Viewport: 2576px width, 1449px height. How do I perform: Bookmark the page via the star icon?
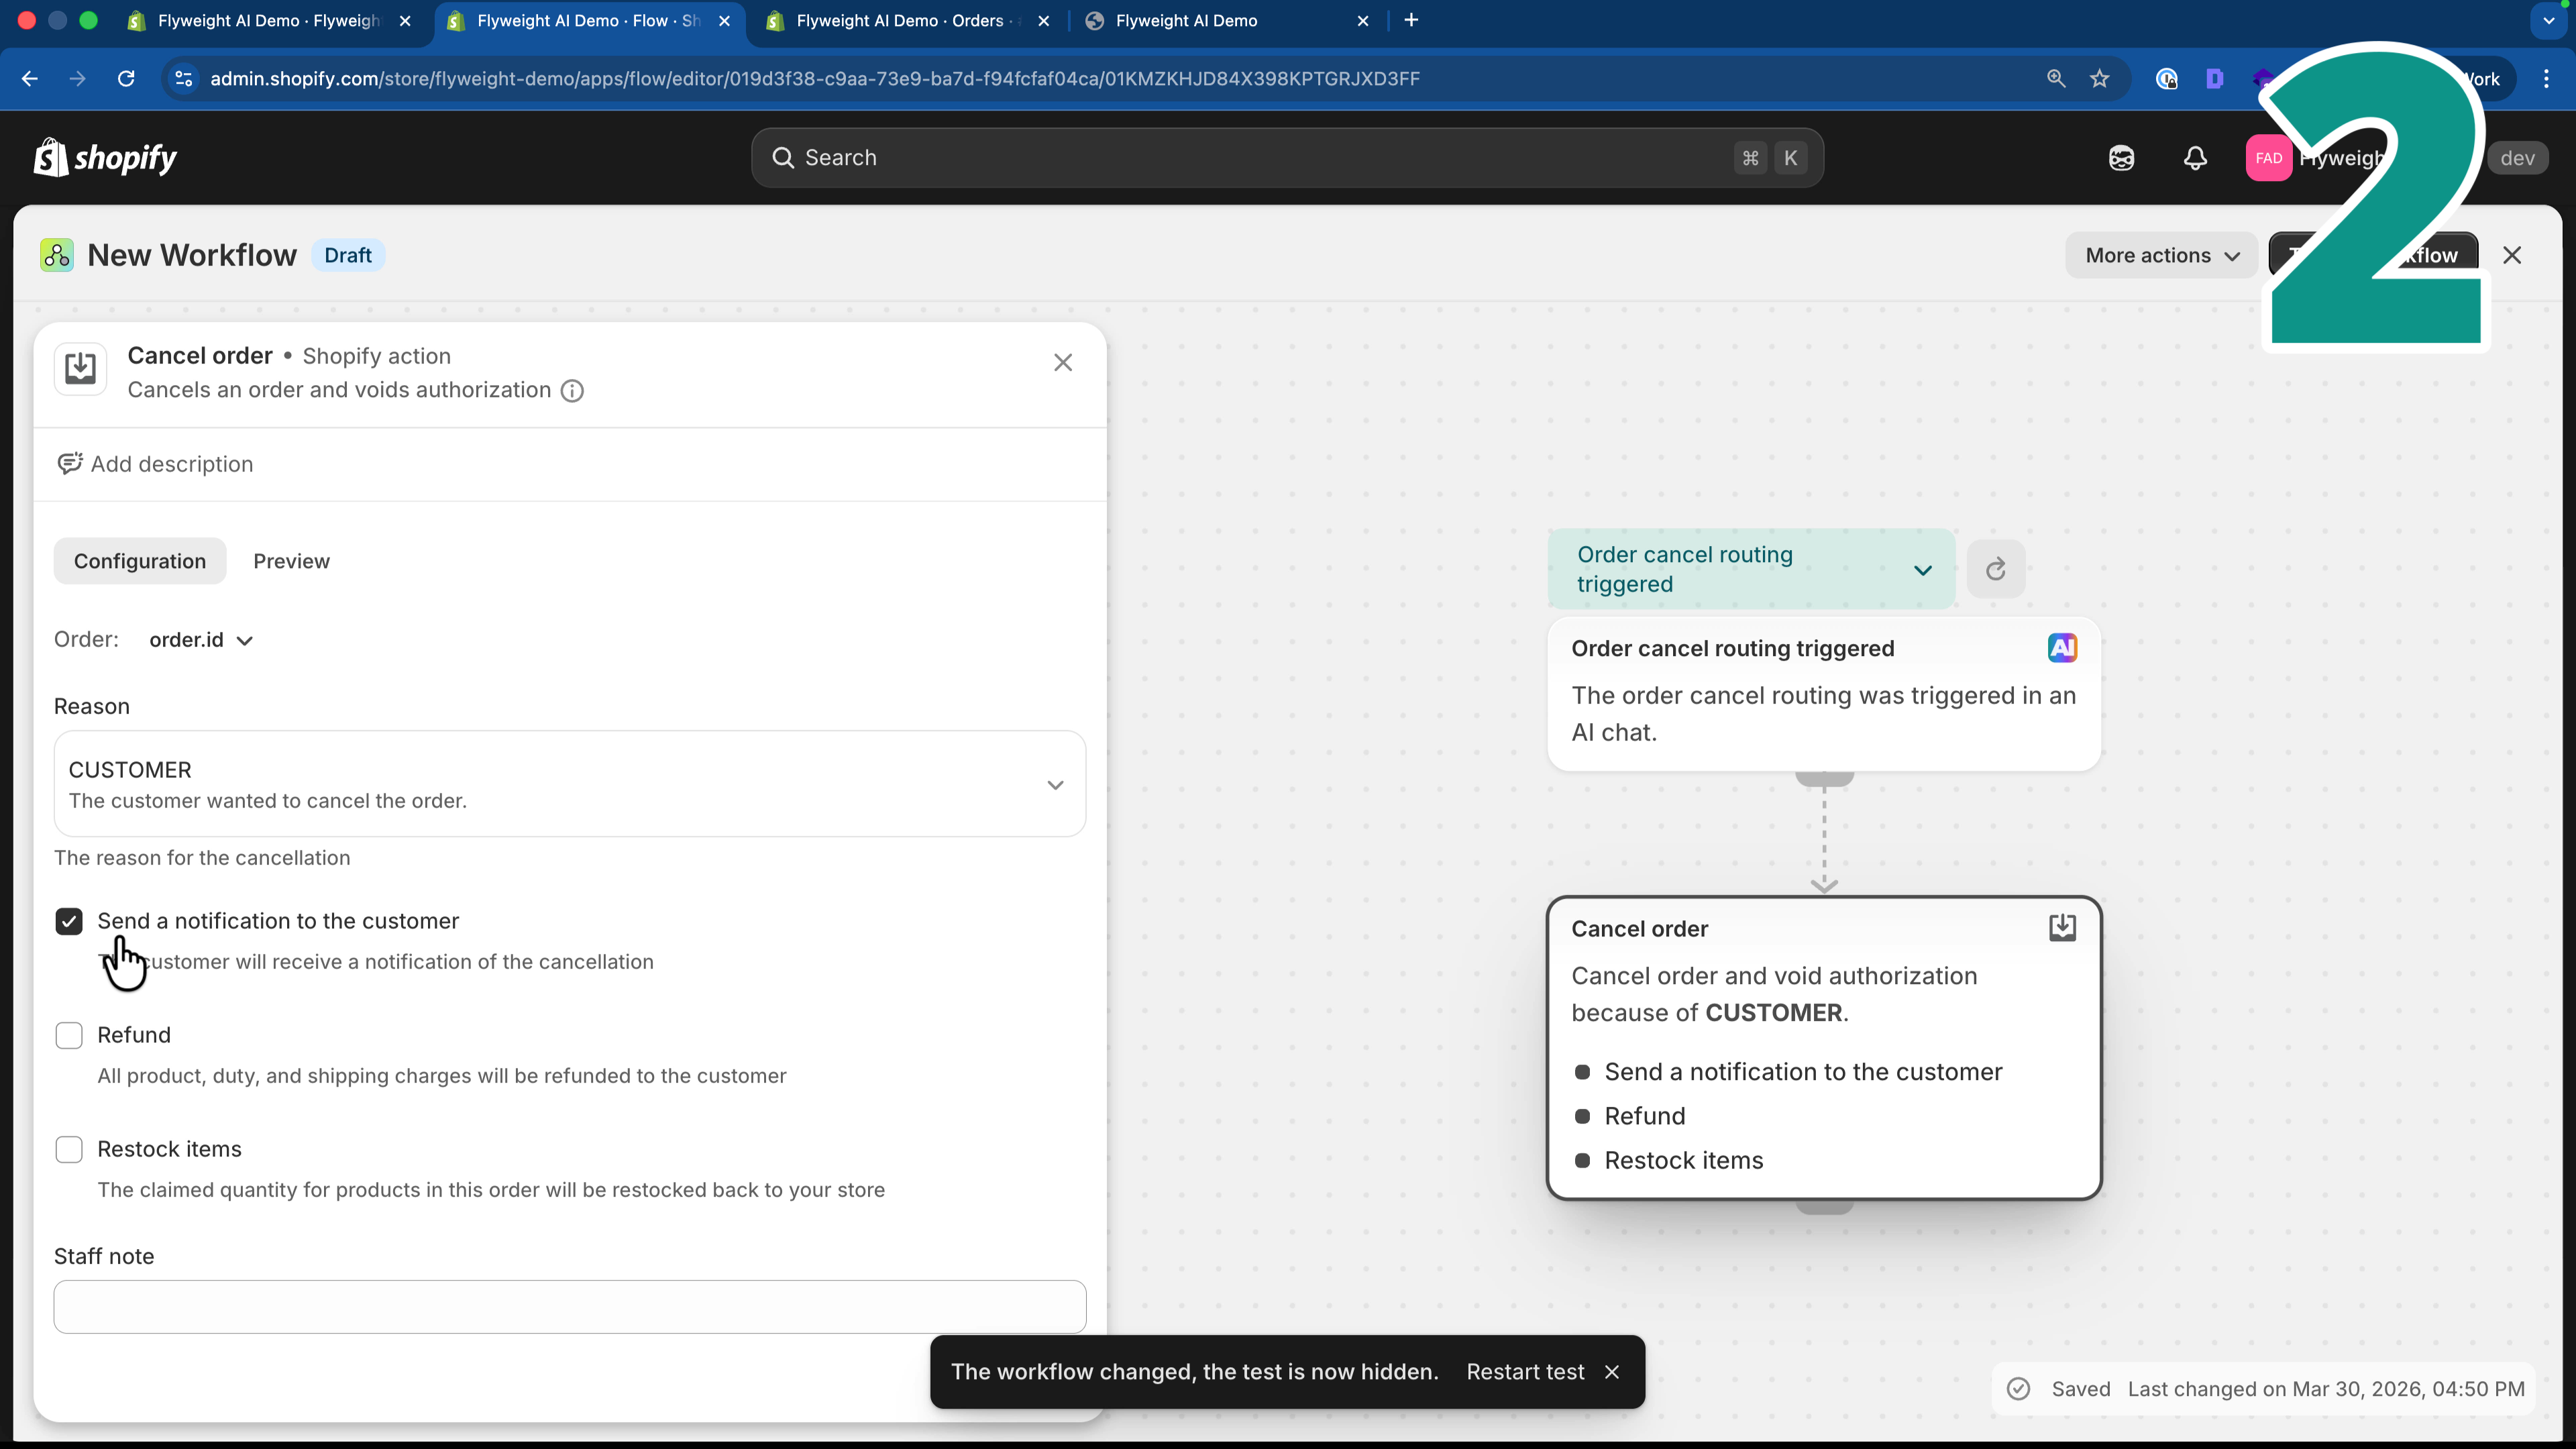(x=2100, y=79)
